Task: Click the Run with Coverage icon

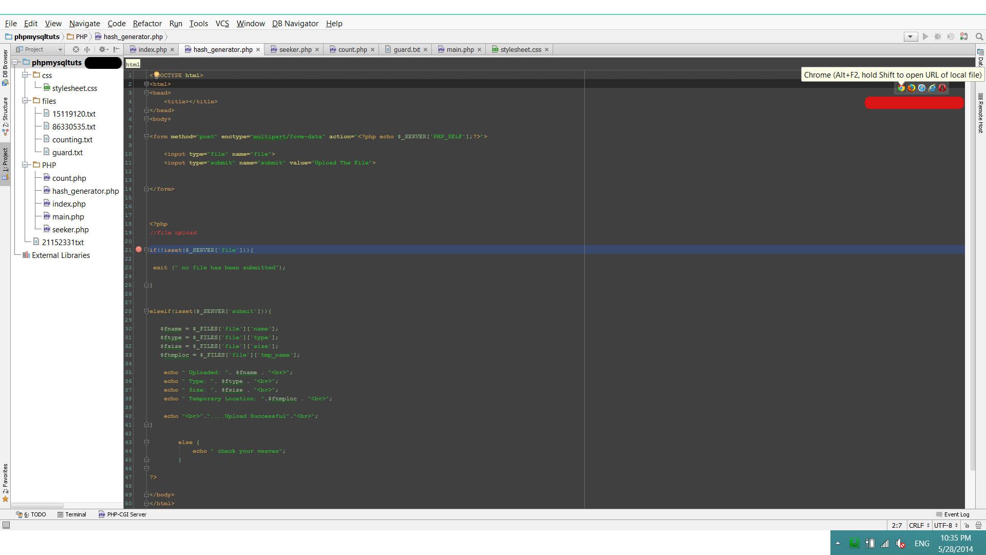Action: click(x=951, y=36)
